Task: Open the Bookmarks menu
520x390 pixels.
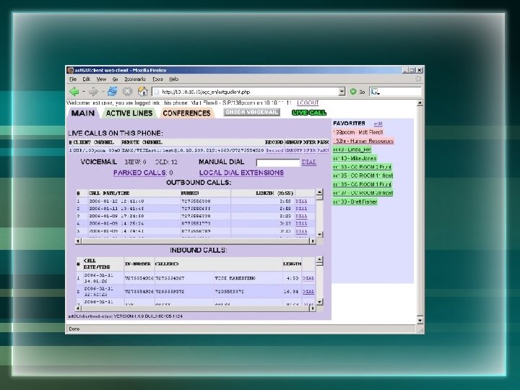Action: pos(136,79)
